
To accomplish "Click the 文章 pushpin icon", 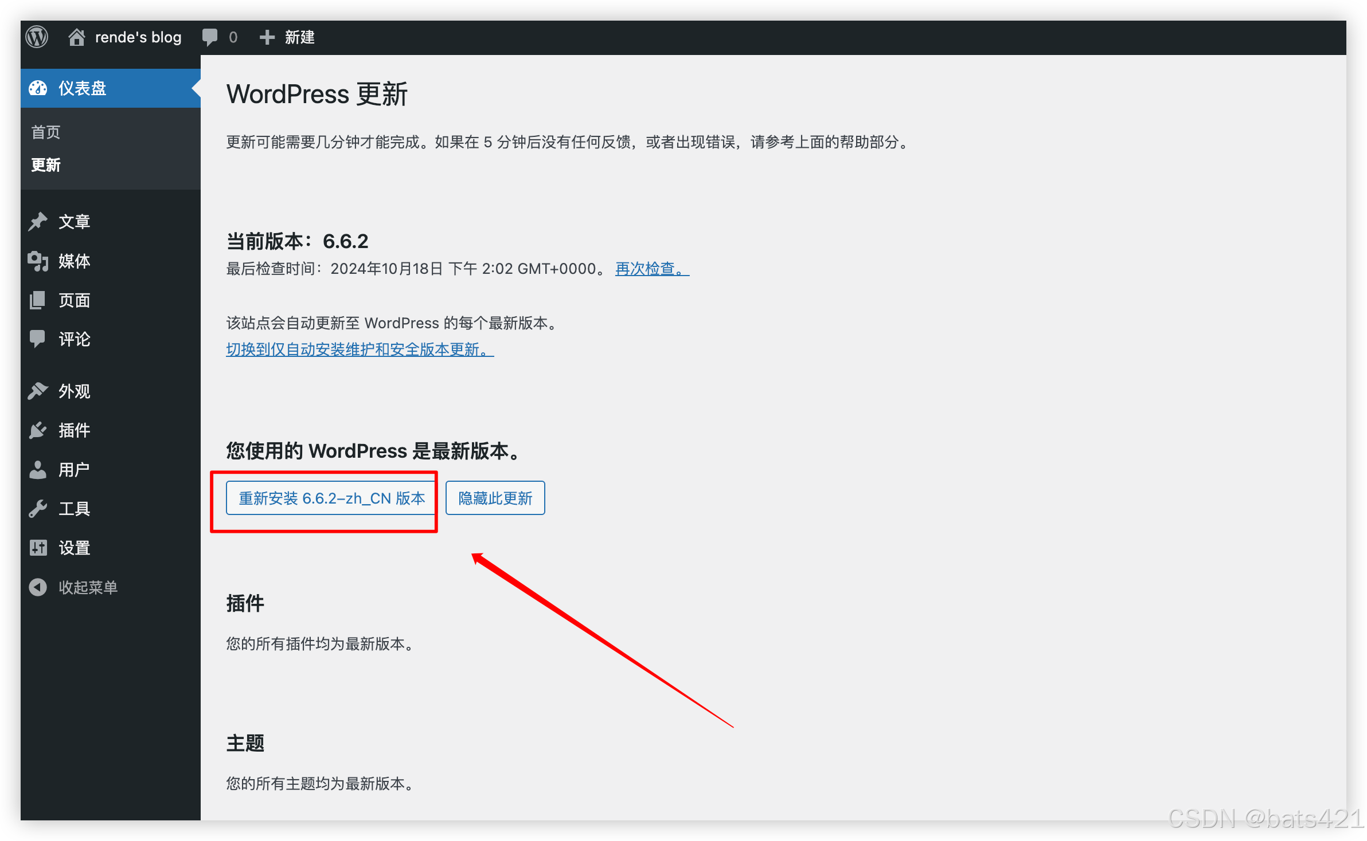I will point(38,222).
